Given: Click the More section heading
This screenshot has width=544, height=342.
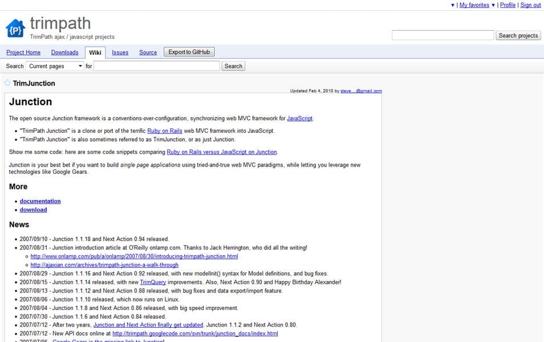Looking at the screenshot, I should (18, 186).
